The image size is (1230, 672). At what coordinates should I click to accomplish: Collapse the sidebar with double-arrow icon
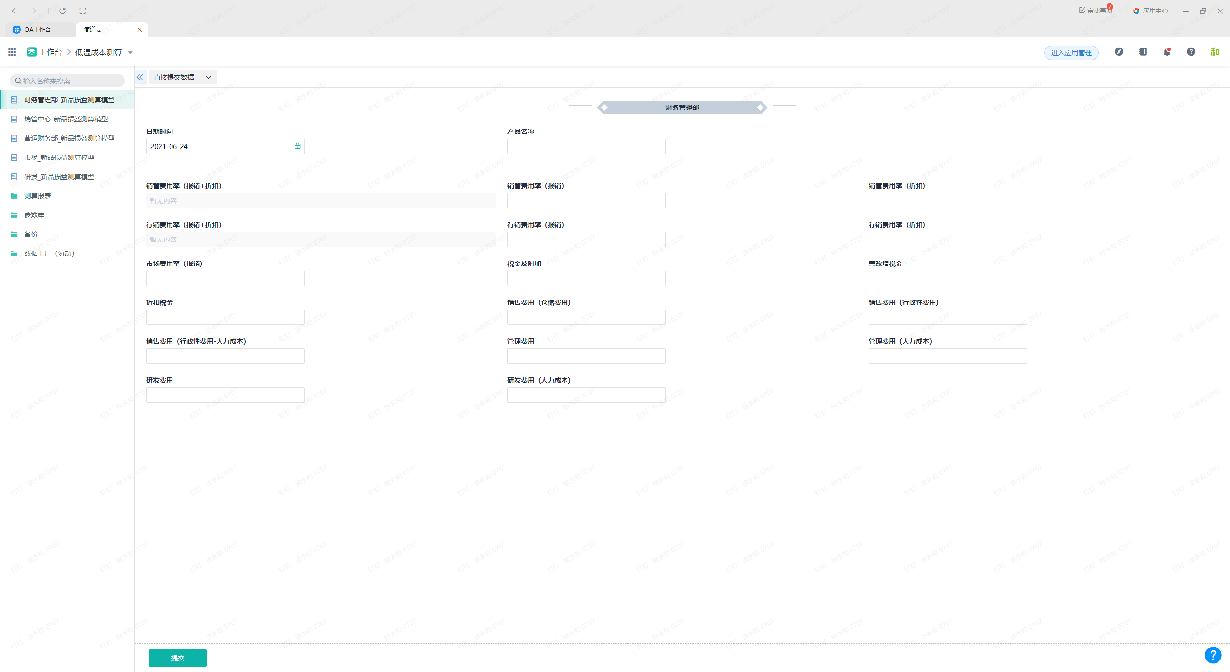point(140,77)
